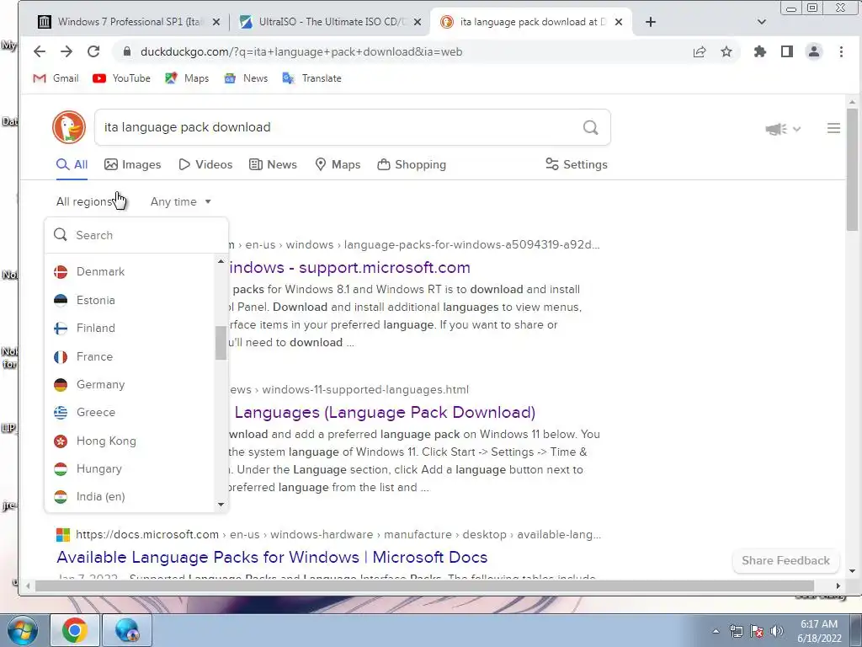Select Hong Kong region
The height and width of the screenshot is (647, 862).
(x=130, y=441)
